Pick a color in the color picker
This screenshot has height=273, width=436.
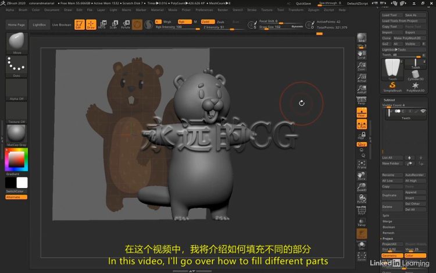click(16, 159)
